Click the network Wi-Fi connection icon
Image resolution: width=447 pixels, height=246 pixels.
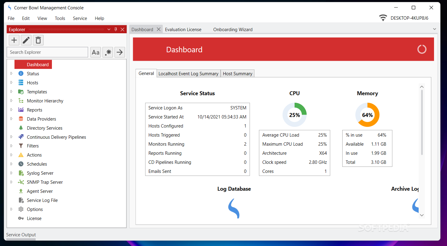tap(383, 18)
